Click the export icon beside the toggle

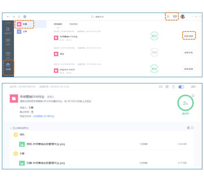174,87
